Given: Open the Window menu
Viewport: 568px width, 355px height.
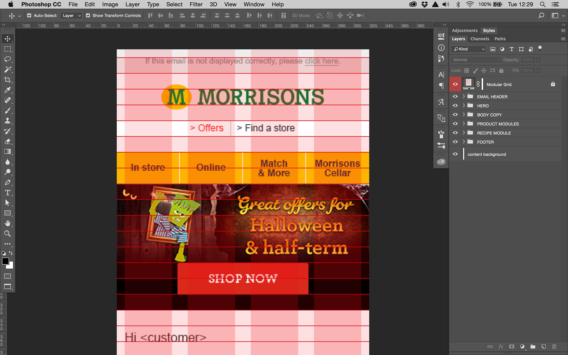Looking at the screenshot, I should [x=254, y=4].
